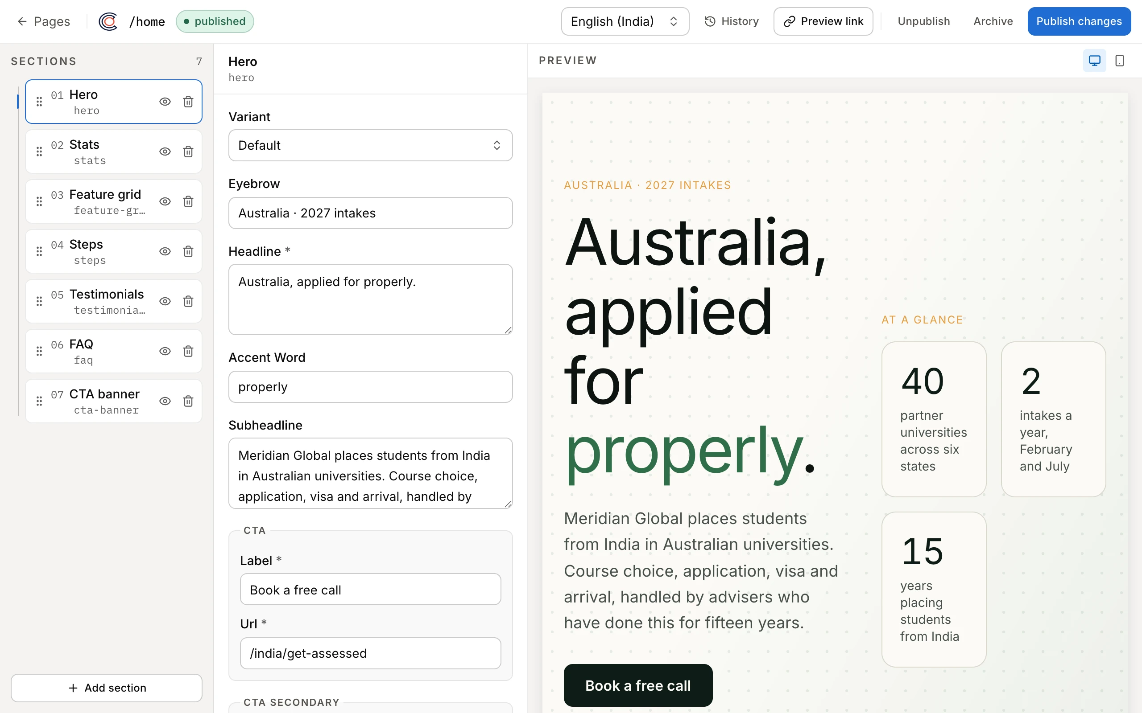The image size is (1142, 713).
Task: Delete the FAQ section
Action: tap(188, 351)
